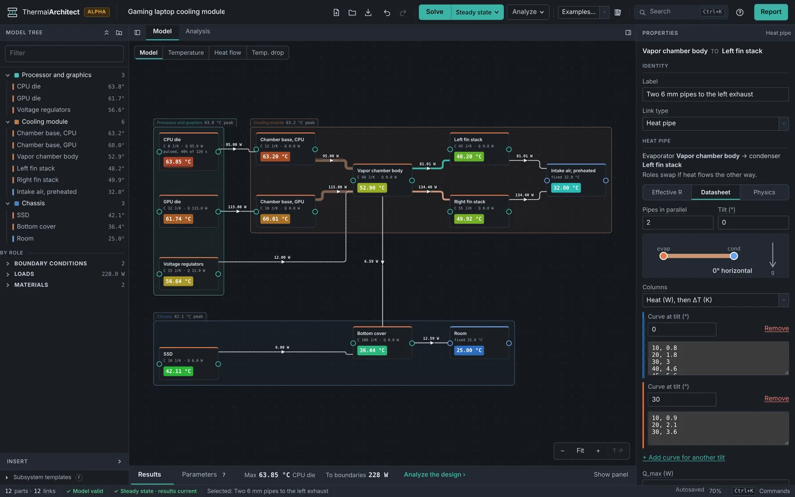Click the Pipes in parallel field
This screenshot has width=795, height=497.
click(x=678, y=223)
